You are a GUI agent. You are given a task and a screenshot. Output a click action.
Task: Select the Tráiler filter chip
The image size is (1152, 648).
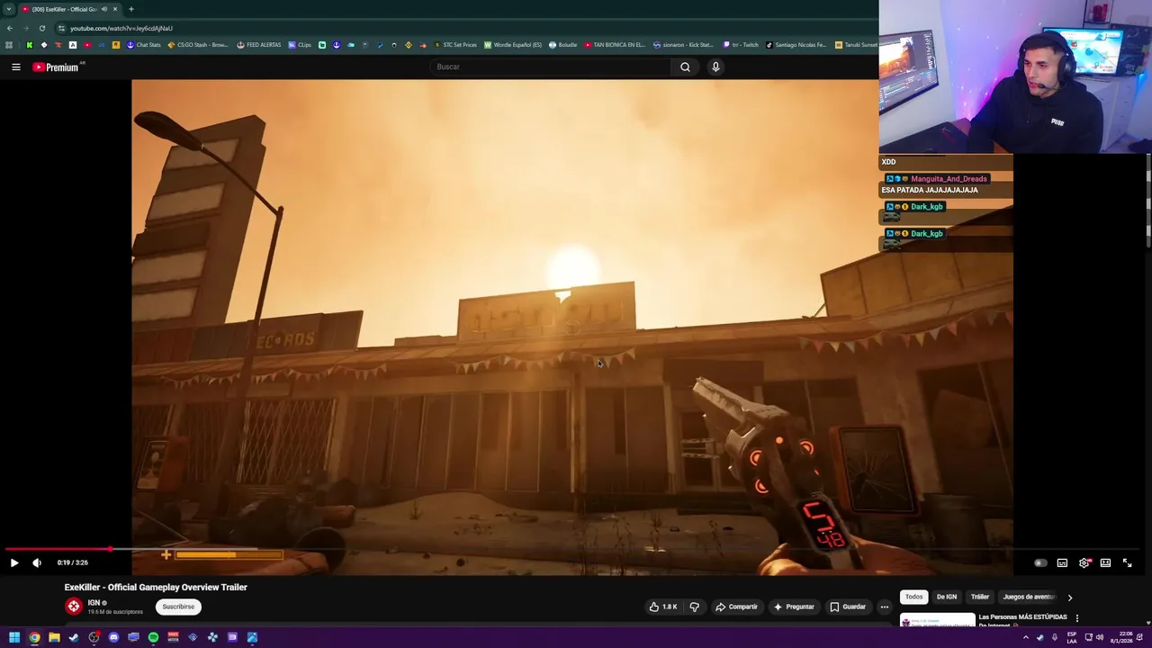point(980,597)
